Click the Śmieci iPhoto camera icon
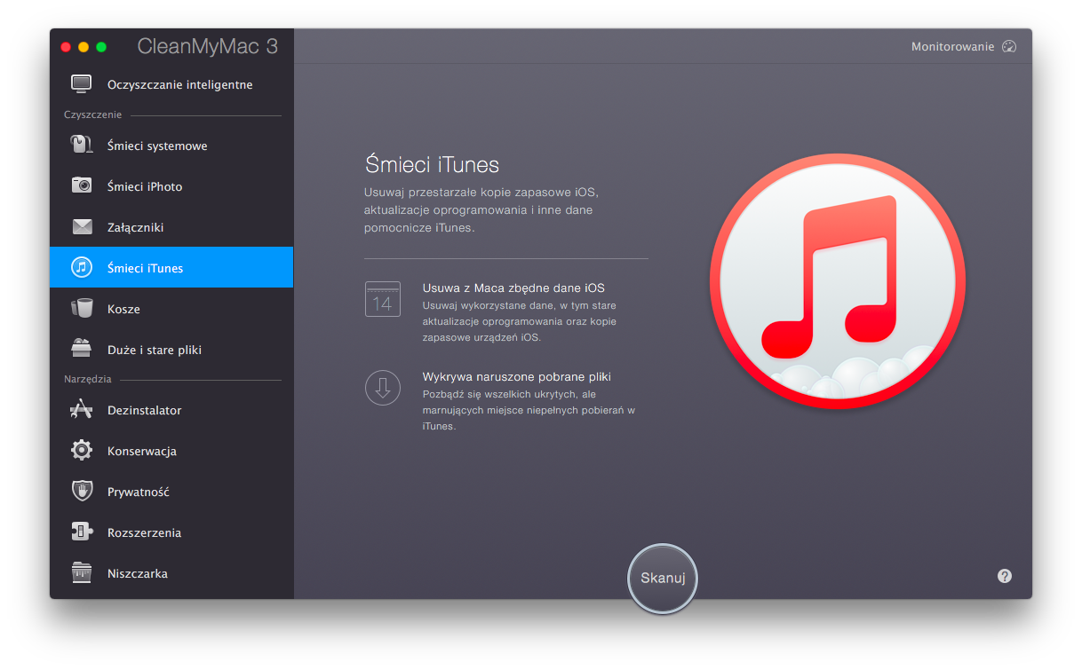The height and width of the screenshot is (670, 1082). [x=82, y=185]
